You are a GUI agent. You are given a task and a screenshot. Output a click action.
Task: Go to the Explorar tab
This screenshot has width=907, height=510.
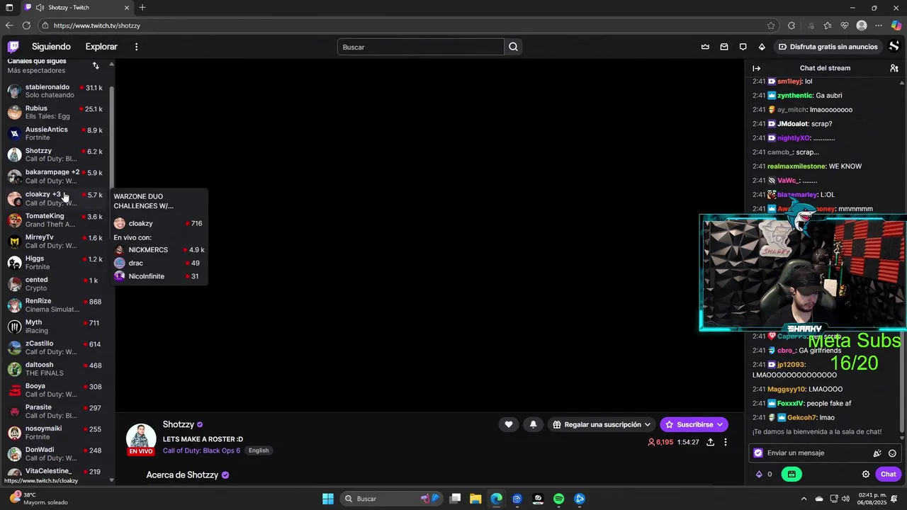[x=101, y=47]
